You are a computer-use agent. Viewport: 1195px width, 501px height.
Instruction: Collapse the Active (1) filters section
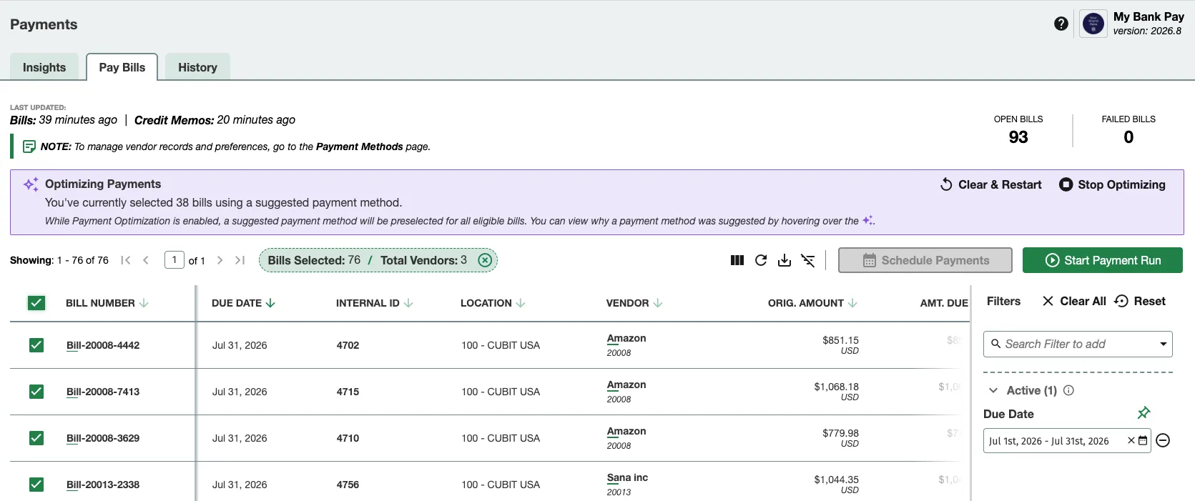993,390
